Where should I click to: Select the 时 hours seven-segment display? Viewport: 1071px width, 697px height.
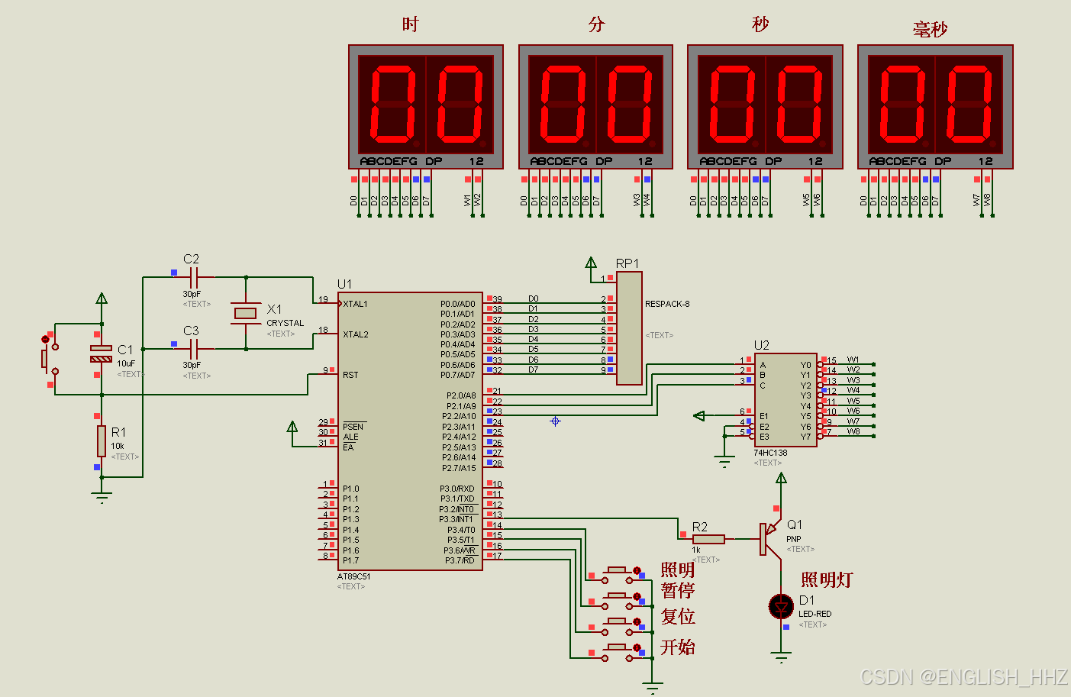point(426,107)
